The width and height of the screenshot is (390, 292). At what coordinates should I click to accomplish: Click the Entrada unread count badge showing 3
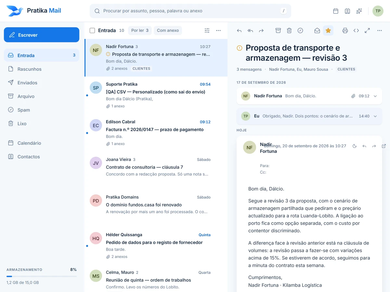(74, 55)
